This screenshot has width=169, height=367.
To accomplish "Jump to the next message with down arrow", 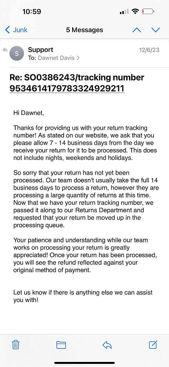I will [x=155, y=30].
